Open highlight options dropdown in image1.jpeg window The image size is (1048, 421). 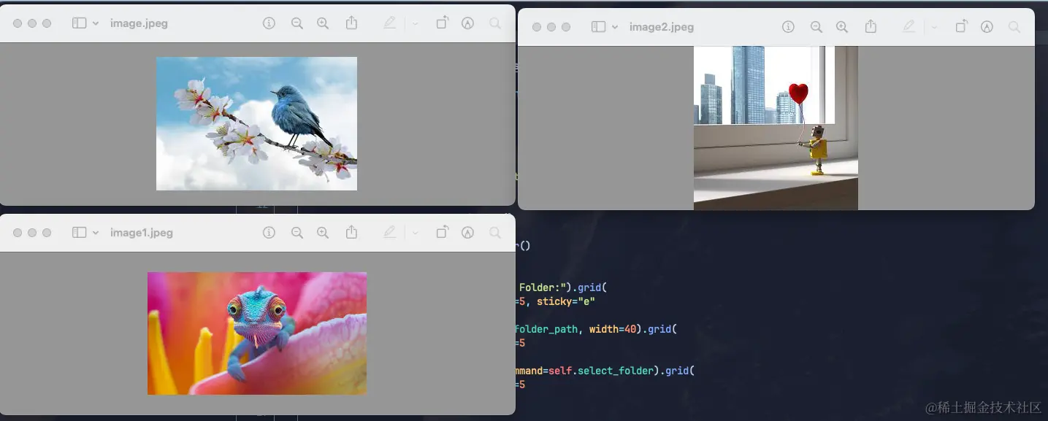click(x=415, y=233)
